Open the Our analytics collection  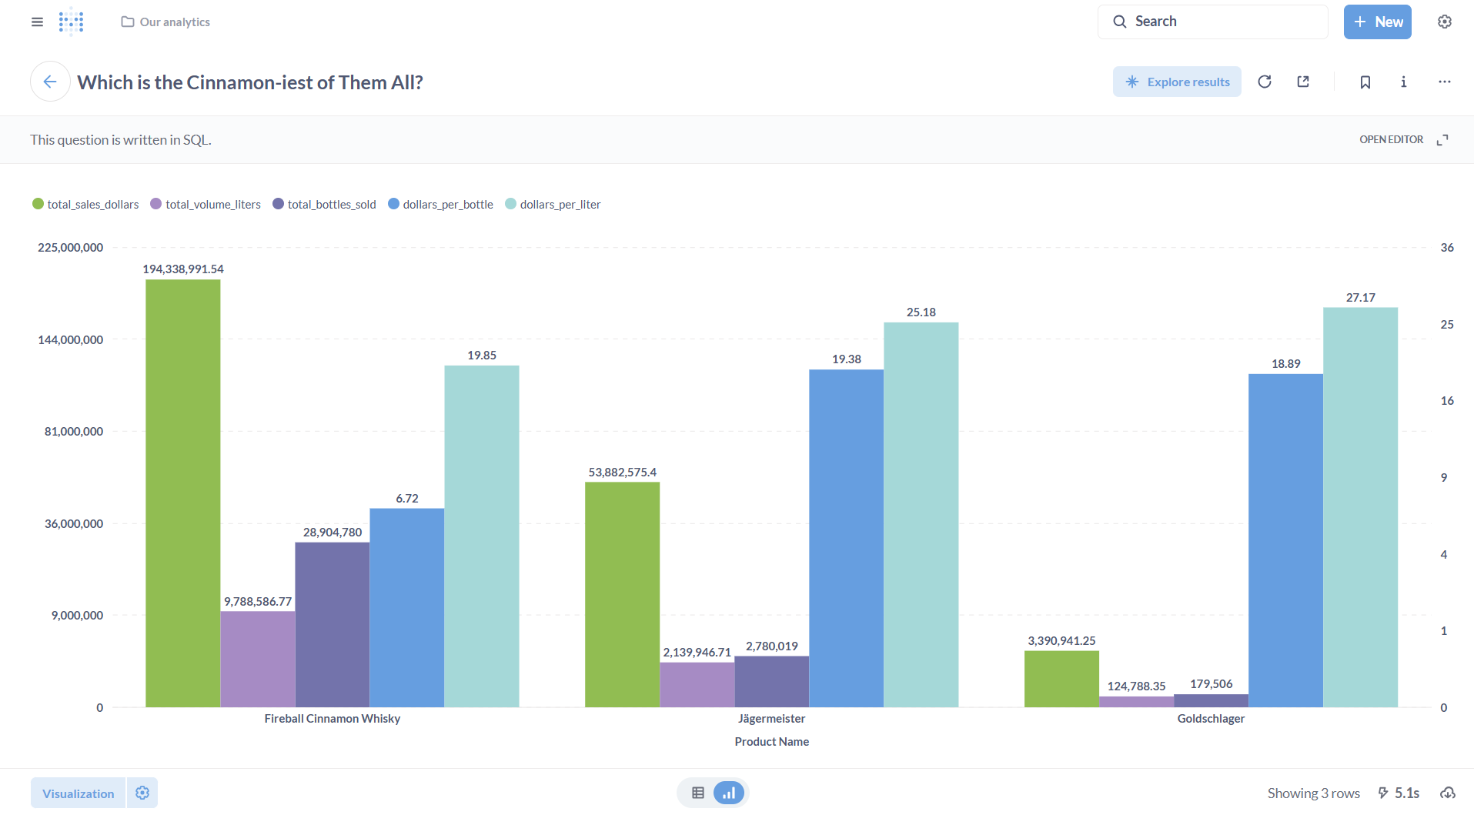[x=165, y=22]
